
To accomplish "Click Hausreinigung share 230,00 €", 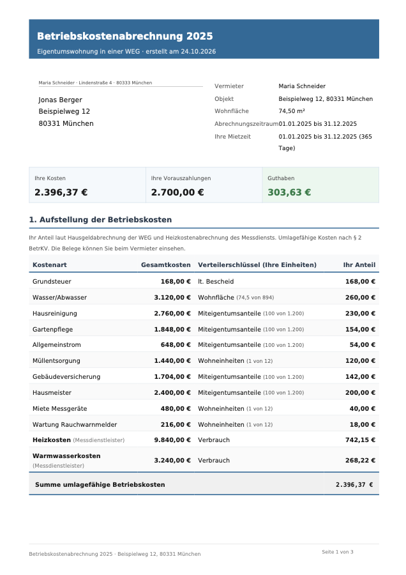I will pos(360,314).
